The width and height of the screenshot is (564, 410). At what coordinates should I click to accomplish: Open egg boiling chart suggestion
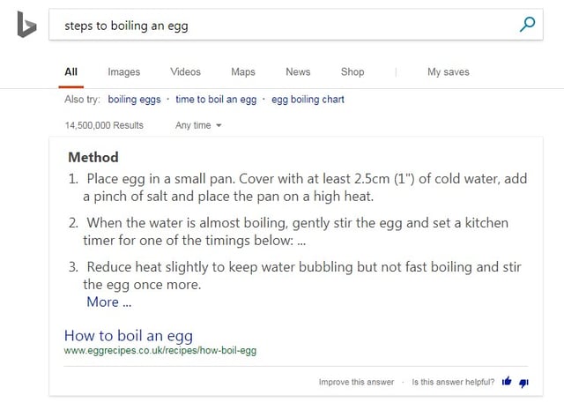click(x=308, y=100)
